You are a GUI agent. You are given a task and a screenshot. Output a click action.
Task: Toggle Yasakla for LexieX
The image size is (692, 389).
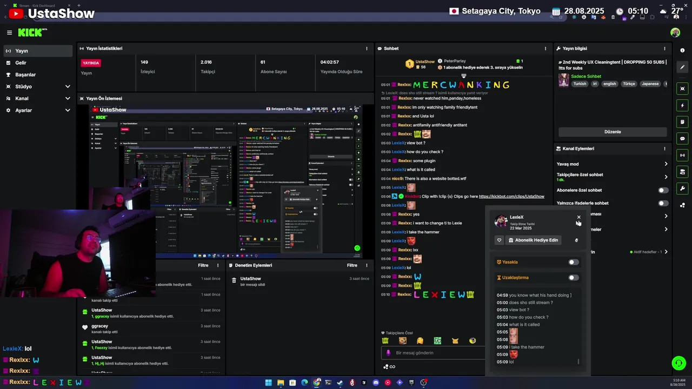point(574,262)
